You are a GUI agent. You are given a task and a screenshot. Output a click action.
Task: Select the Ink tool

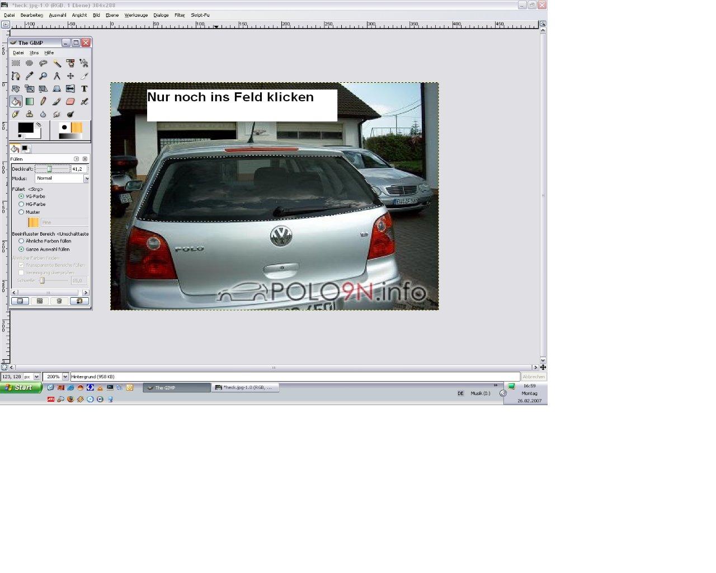click(x=16, y=114)
